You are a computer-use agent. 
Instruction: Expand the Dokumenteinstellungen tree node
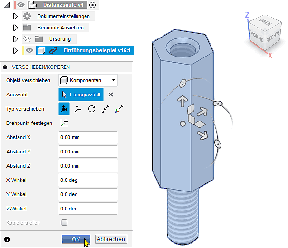click(15, 16)
